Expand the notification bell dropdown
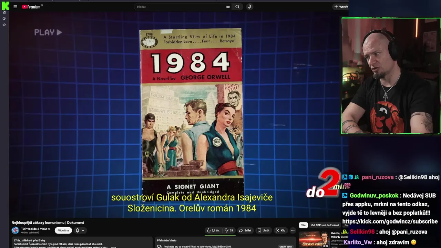Screen dimensions: 441x248 tap(80, 230)
